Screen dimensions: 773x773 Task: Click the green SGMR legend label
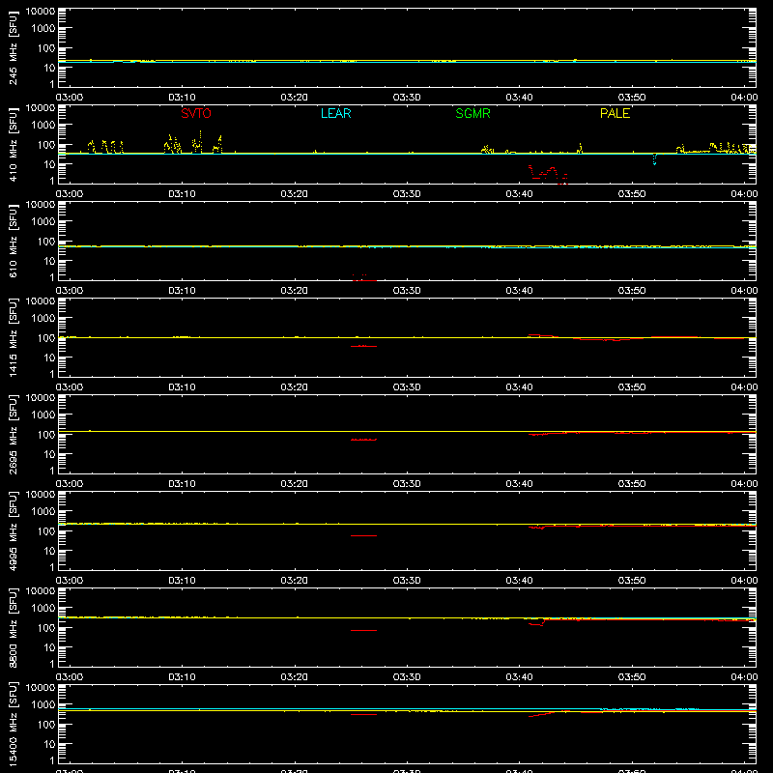pyautogui.click(x=472, y=113)
